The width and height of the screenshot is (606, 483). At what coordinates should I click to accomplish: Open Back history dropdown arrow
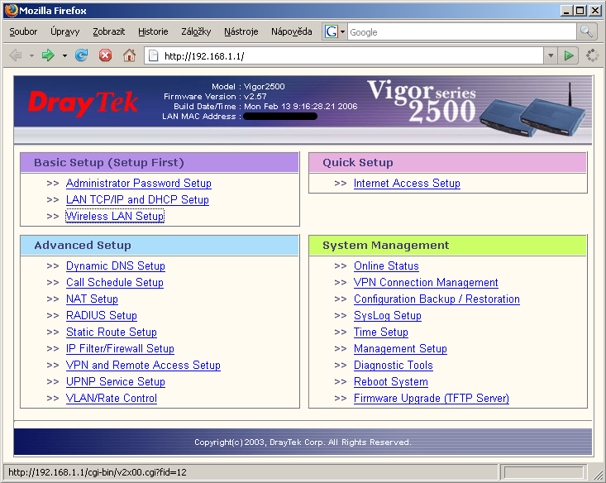(31, 56)
